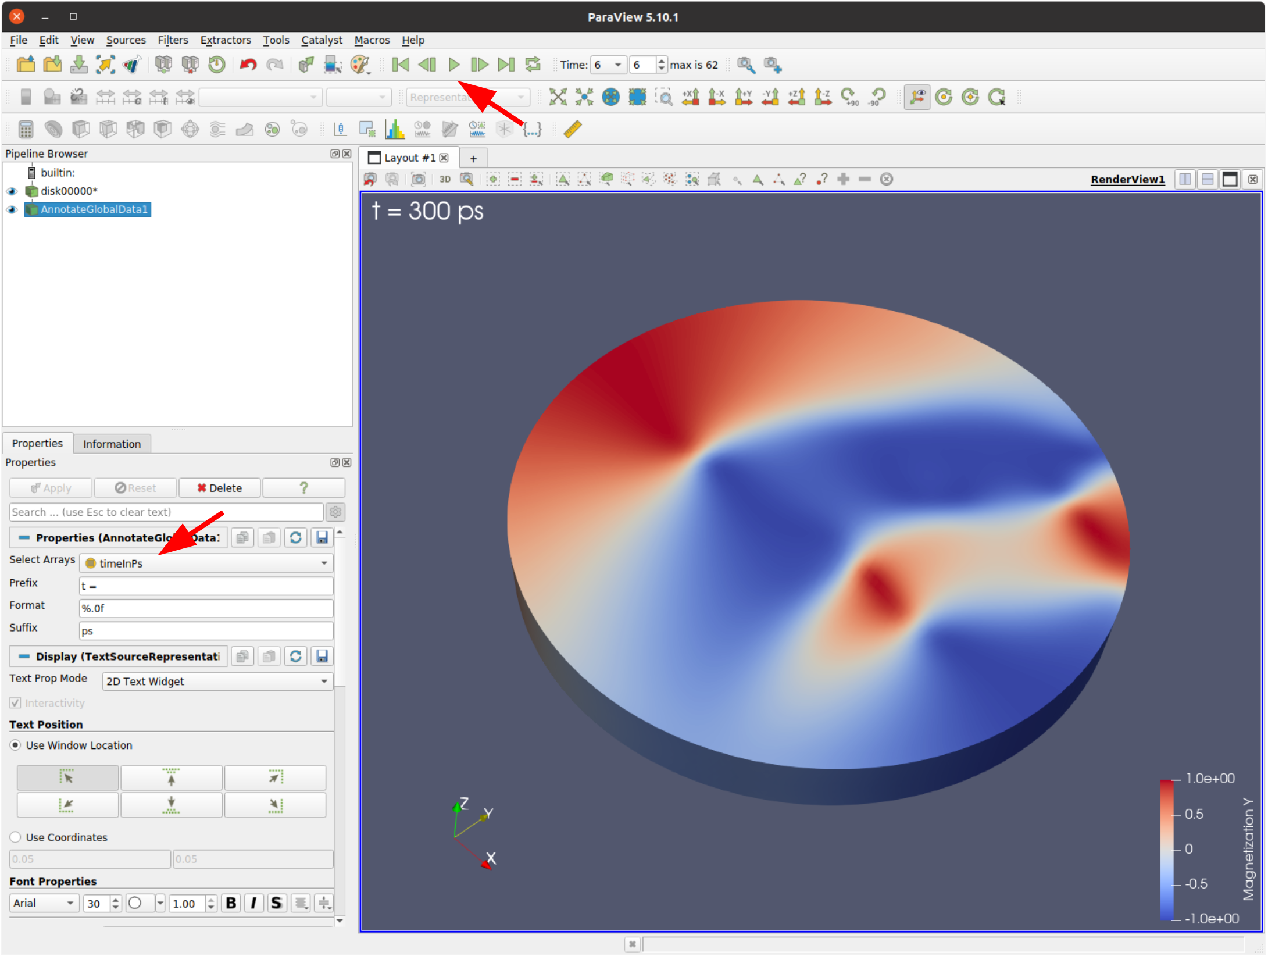Jump to the first frame
Image resolution: width=1268 pixels, height=956 pixels.
point(400,65)
